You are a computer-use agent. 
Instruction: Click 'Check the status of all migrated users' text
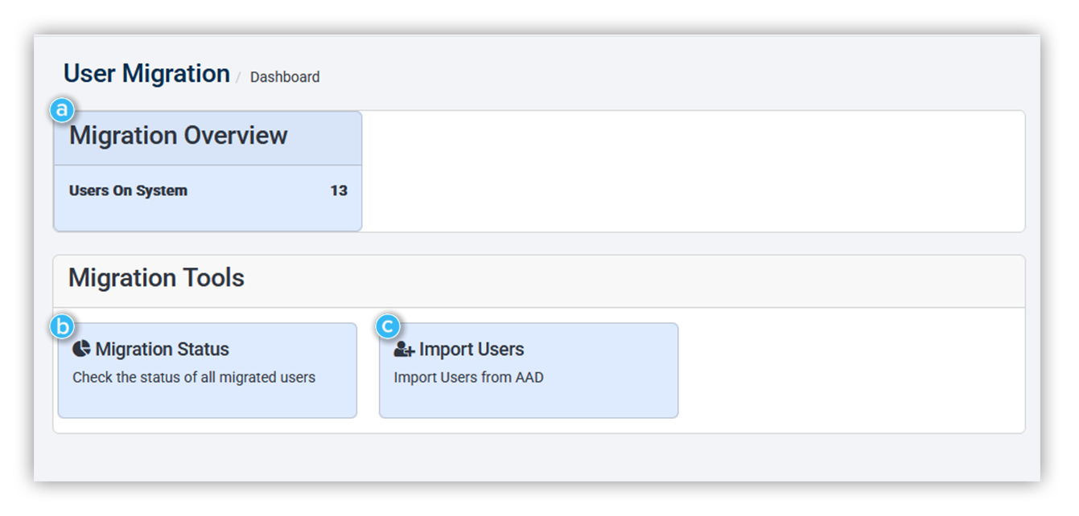194,377
